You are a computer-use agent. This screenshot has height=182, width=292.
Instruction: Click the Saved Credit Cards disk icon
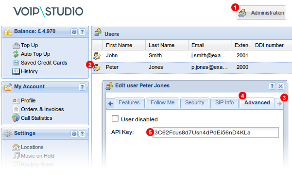tap(16, 63)
